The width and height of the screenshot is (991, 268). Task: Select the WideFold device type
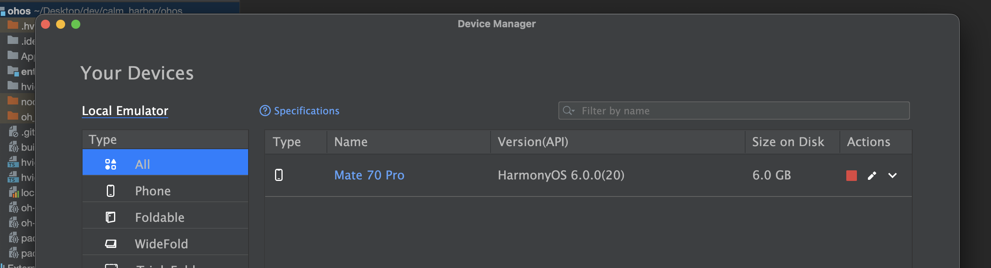click(166, 244)
